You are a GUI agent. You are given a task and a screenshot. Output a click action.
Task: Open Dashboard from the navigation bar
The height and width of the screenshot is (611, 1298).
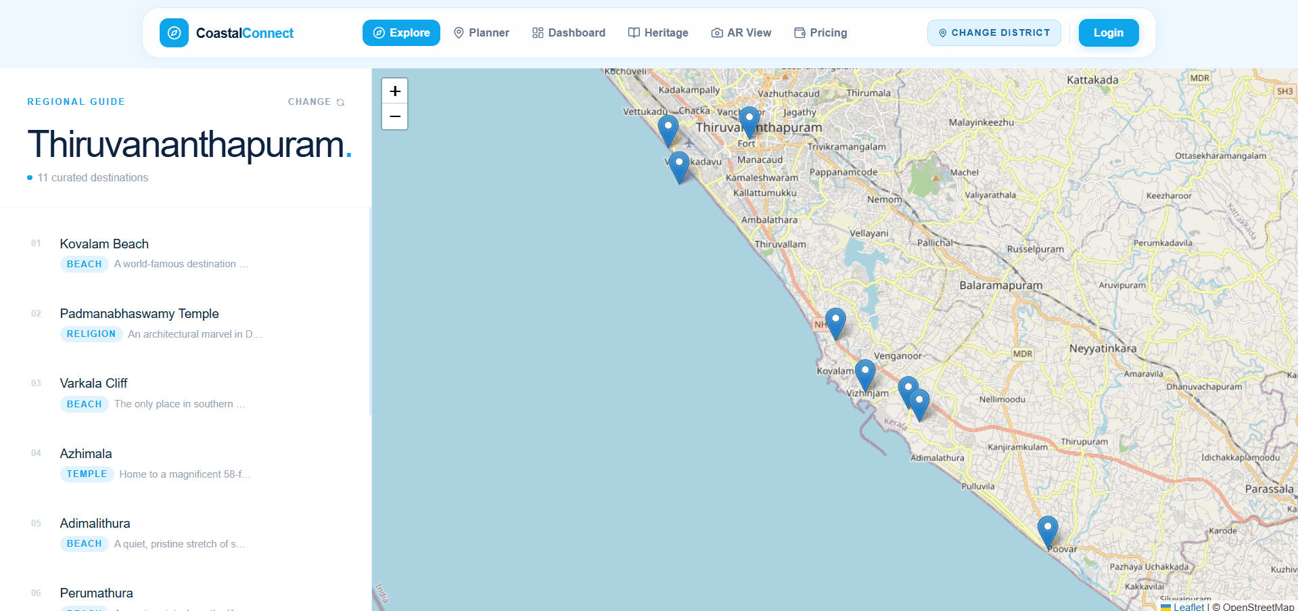coord(568,32)
